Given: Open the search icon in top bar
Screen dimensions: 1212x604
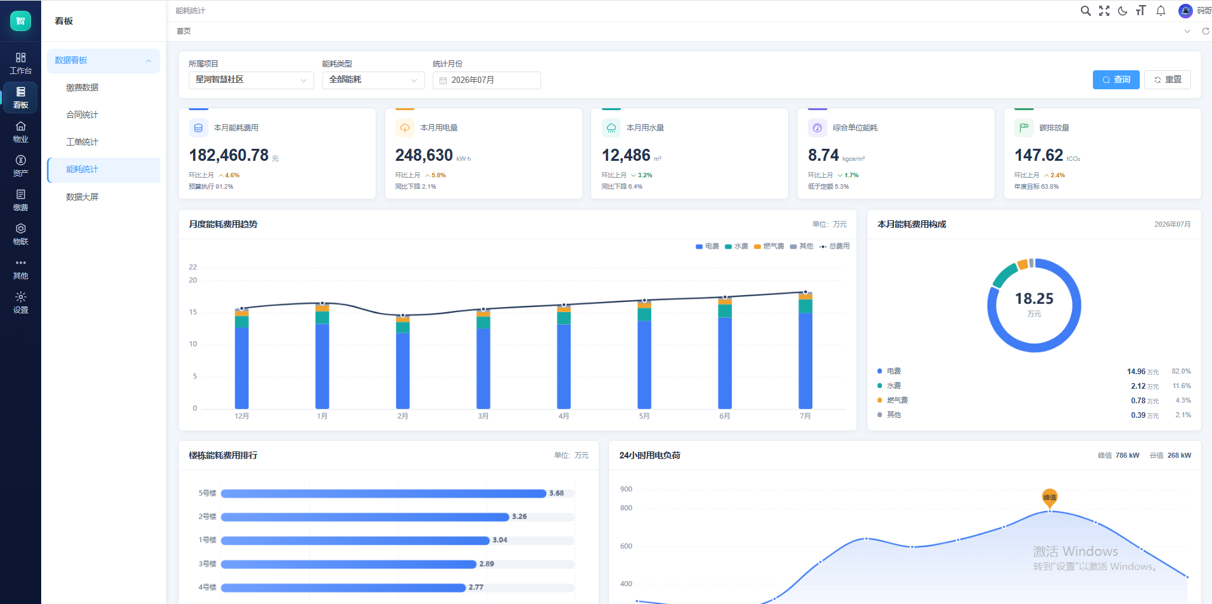Looking at the screenshot, I should pyautogui.click(x=1085, y=11).
